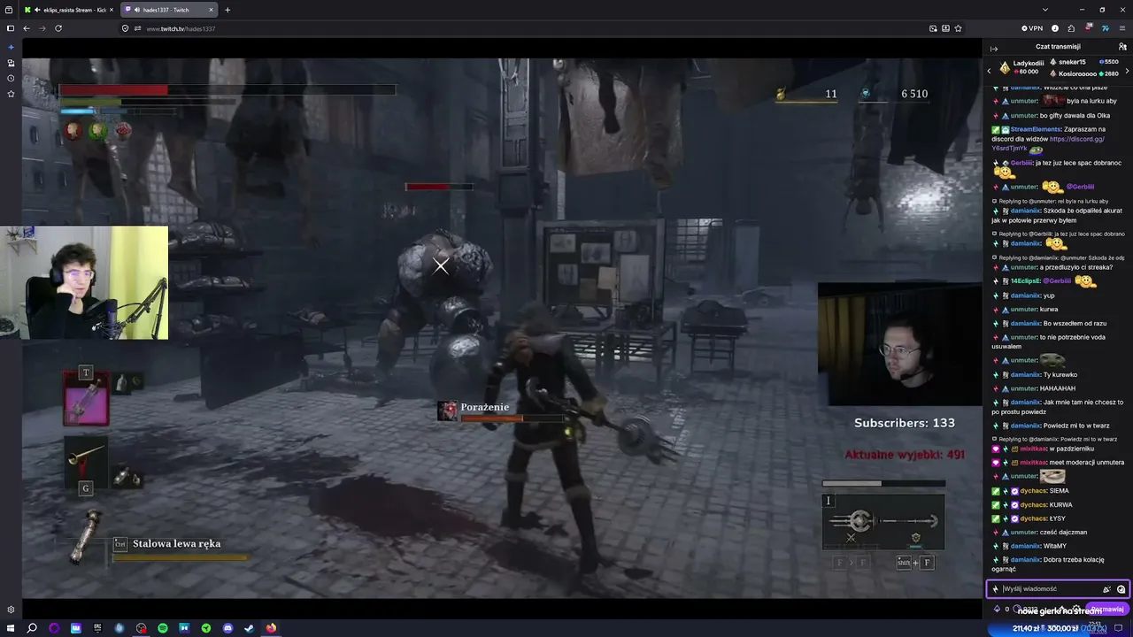
Task: Click the streamer webcam overlay on the left
Action: tap(84, 283)
